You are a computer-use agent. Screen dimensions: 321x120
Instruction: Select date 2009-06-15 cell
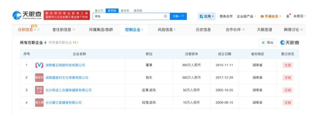click(x=224, y=102)
